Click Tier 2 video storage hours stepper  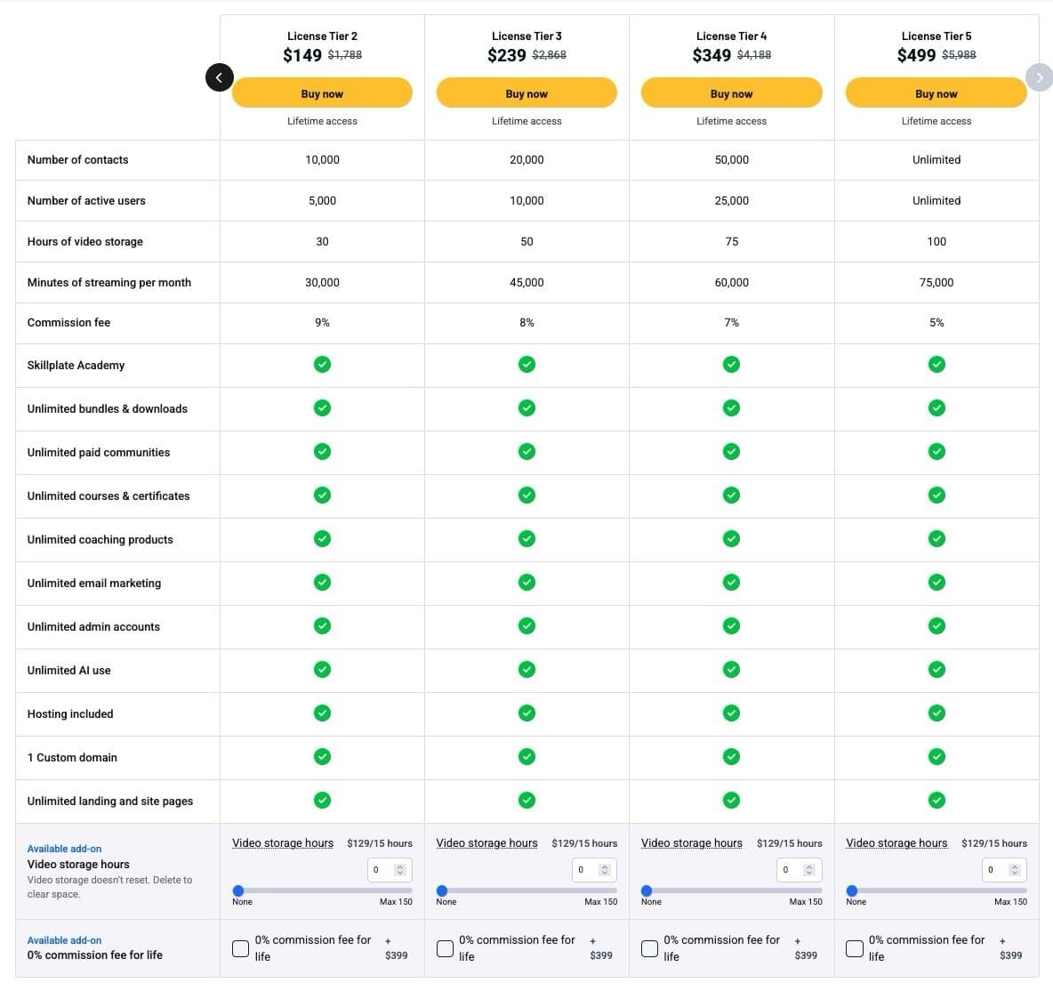[x=399, y=870]
